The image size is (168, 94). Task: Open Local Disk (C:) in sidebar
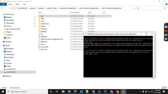[11, 69]
